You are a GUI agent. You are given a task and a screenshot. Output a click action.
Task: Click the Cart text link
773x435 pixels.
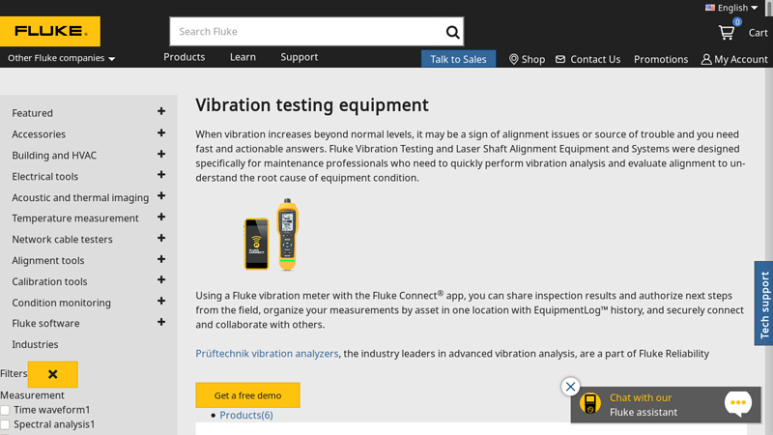[x=758, y=33]
